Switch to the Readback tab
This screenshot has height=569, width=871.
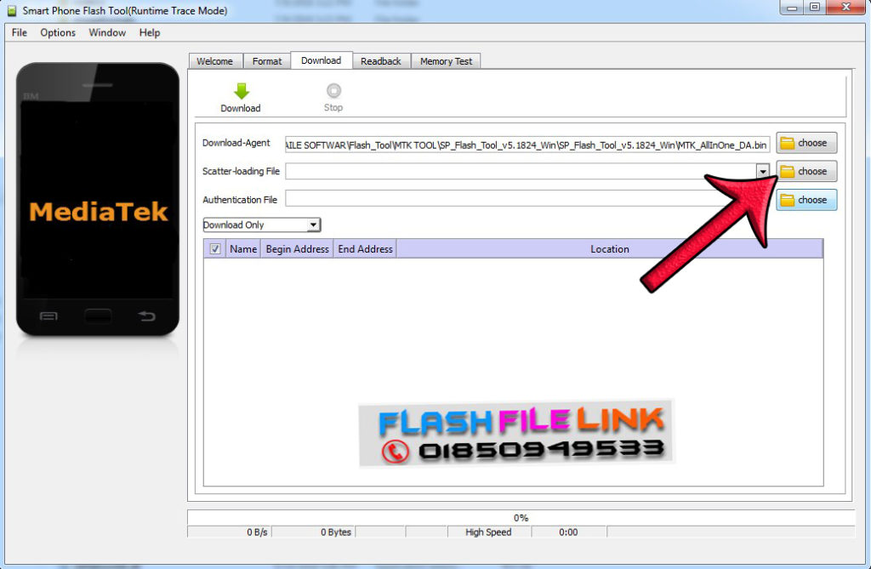(380, 61)
